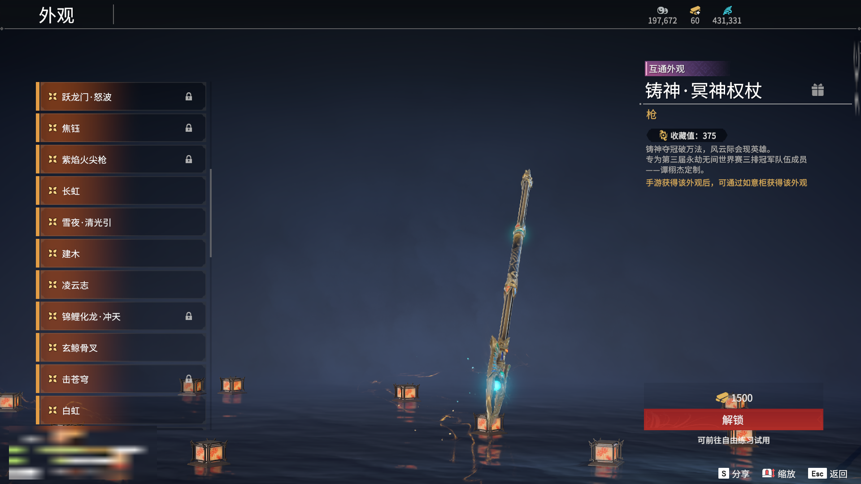Select the 玄鲸骨叉 skin entry
Screen dimensions: 861x484
click(x=121, y=348)
